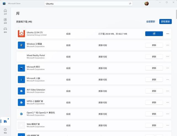Click the Microsoft 照片 app icon

tap(21, 68)
